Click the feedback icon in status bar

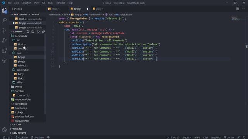(x=239, y=137)
